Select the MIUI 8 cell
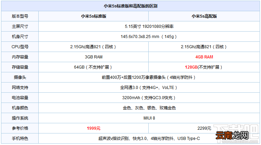This screenshot has width=261, height=145. 149,118
